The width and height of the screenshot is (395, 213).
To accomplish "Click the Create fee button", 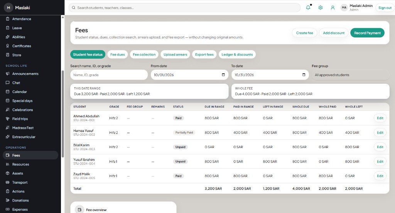I will tap(304, 33).
